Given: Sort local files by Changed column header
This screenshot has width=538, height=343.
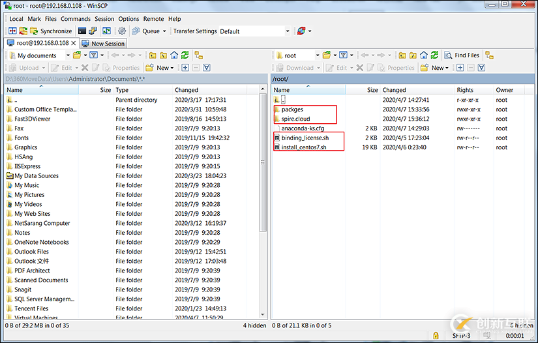Looking at the screenshot, I should (x=209, y=90).
